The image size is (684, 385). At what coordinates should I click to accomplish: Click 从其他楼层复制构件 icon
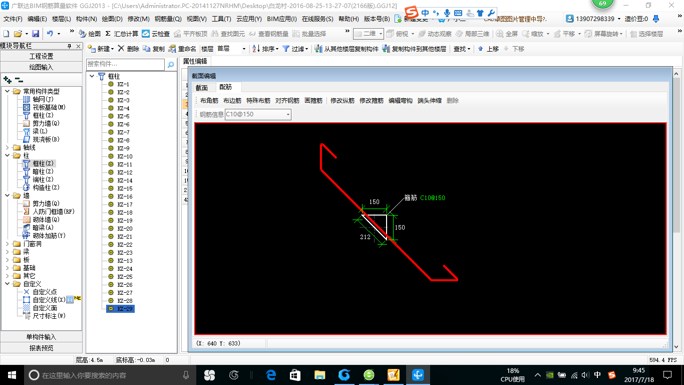(x=318, y=49)
